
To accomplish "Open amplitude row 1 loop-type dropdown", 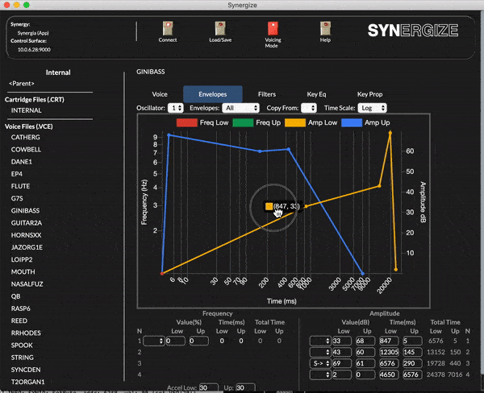I will (x=320, y=341).
